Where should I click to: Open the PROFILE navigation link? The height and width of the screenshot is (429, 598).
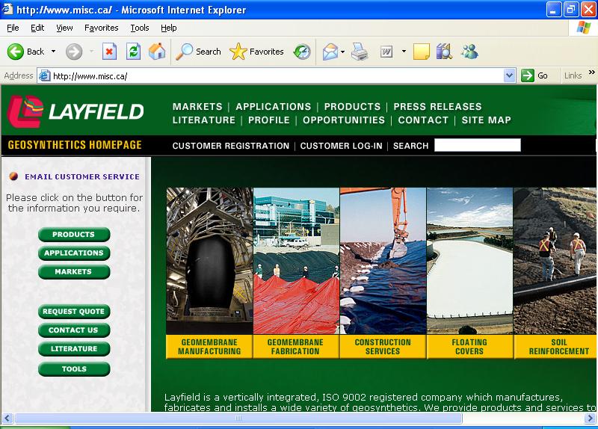(269, 120)
